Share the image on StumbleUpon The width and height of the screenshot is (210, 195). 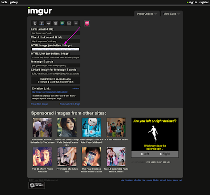coord(62,23)
